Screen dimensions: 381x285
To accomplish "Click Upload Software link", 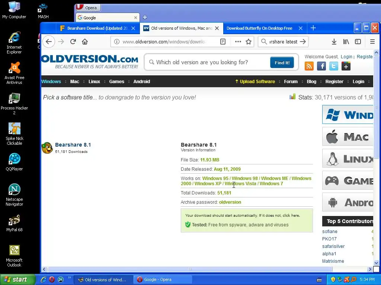I will click(255, 81).
